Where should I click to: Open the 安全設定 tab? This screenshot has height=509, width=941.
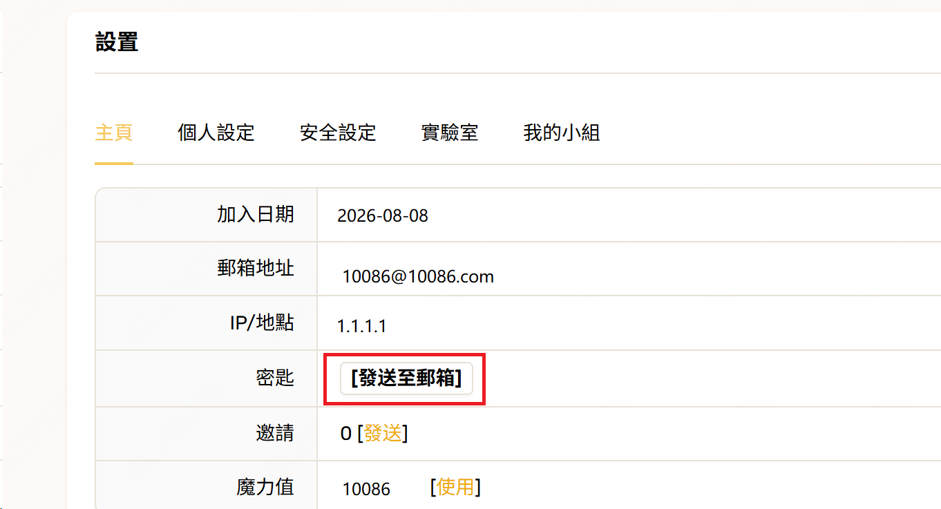338,132
